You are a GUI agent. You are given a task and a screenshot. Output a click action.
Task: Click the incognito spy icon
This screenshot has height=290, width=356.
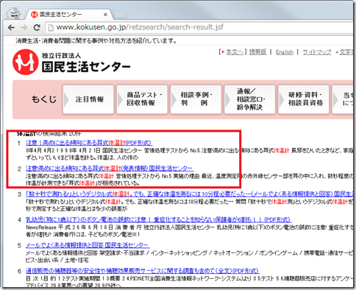click(13, 14)
